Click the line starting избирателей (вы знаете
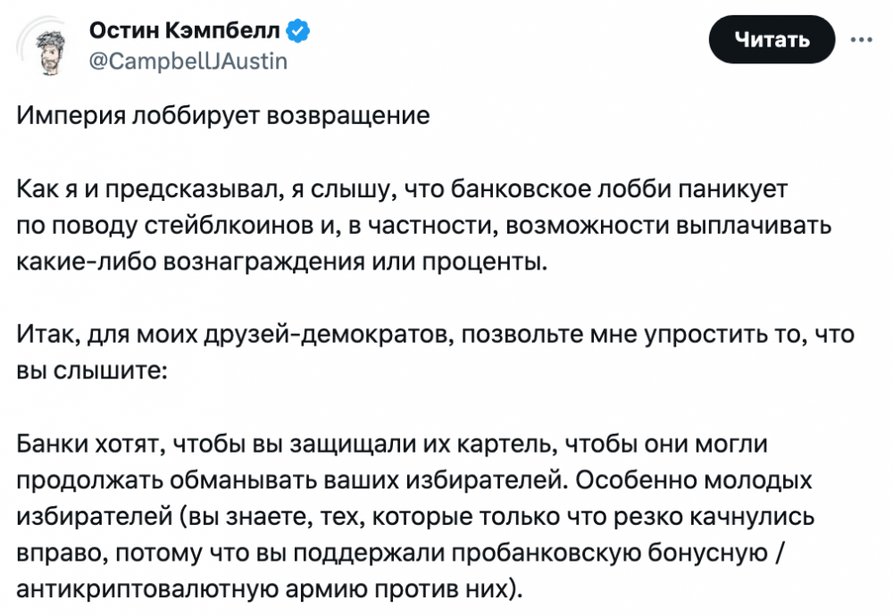This screenshot has width=893, height=616. click(415, 516)
